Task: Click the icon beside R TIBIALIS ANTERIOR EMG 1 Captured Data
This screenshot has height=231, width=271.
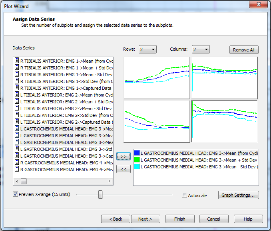Action: click(x=17, y=88)
